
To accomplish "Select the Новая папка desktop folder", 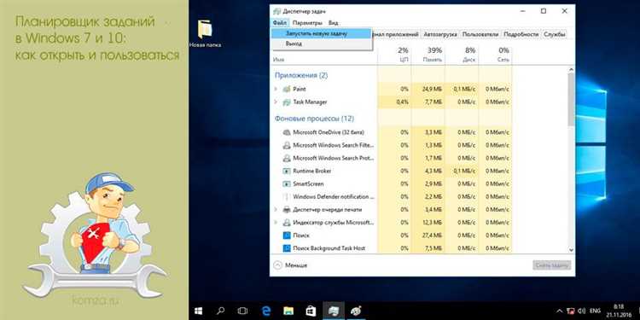I will [x=205, y=33].
